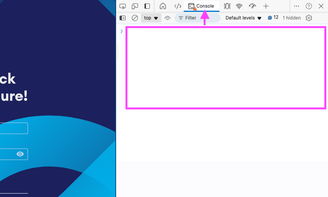Toggle the activity bar sidebar icon
Image resolution: width=328 pixels, height=197 pixels.
pos(147,6)
